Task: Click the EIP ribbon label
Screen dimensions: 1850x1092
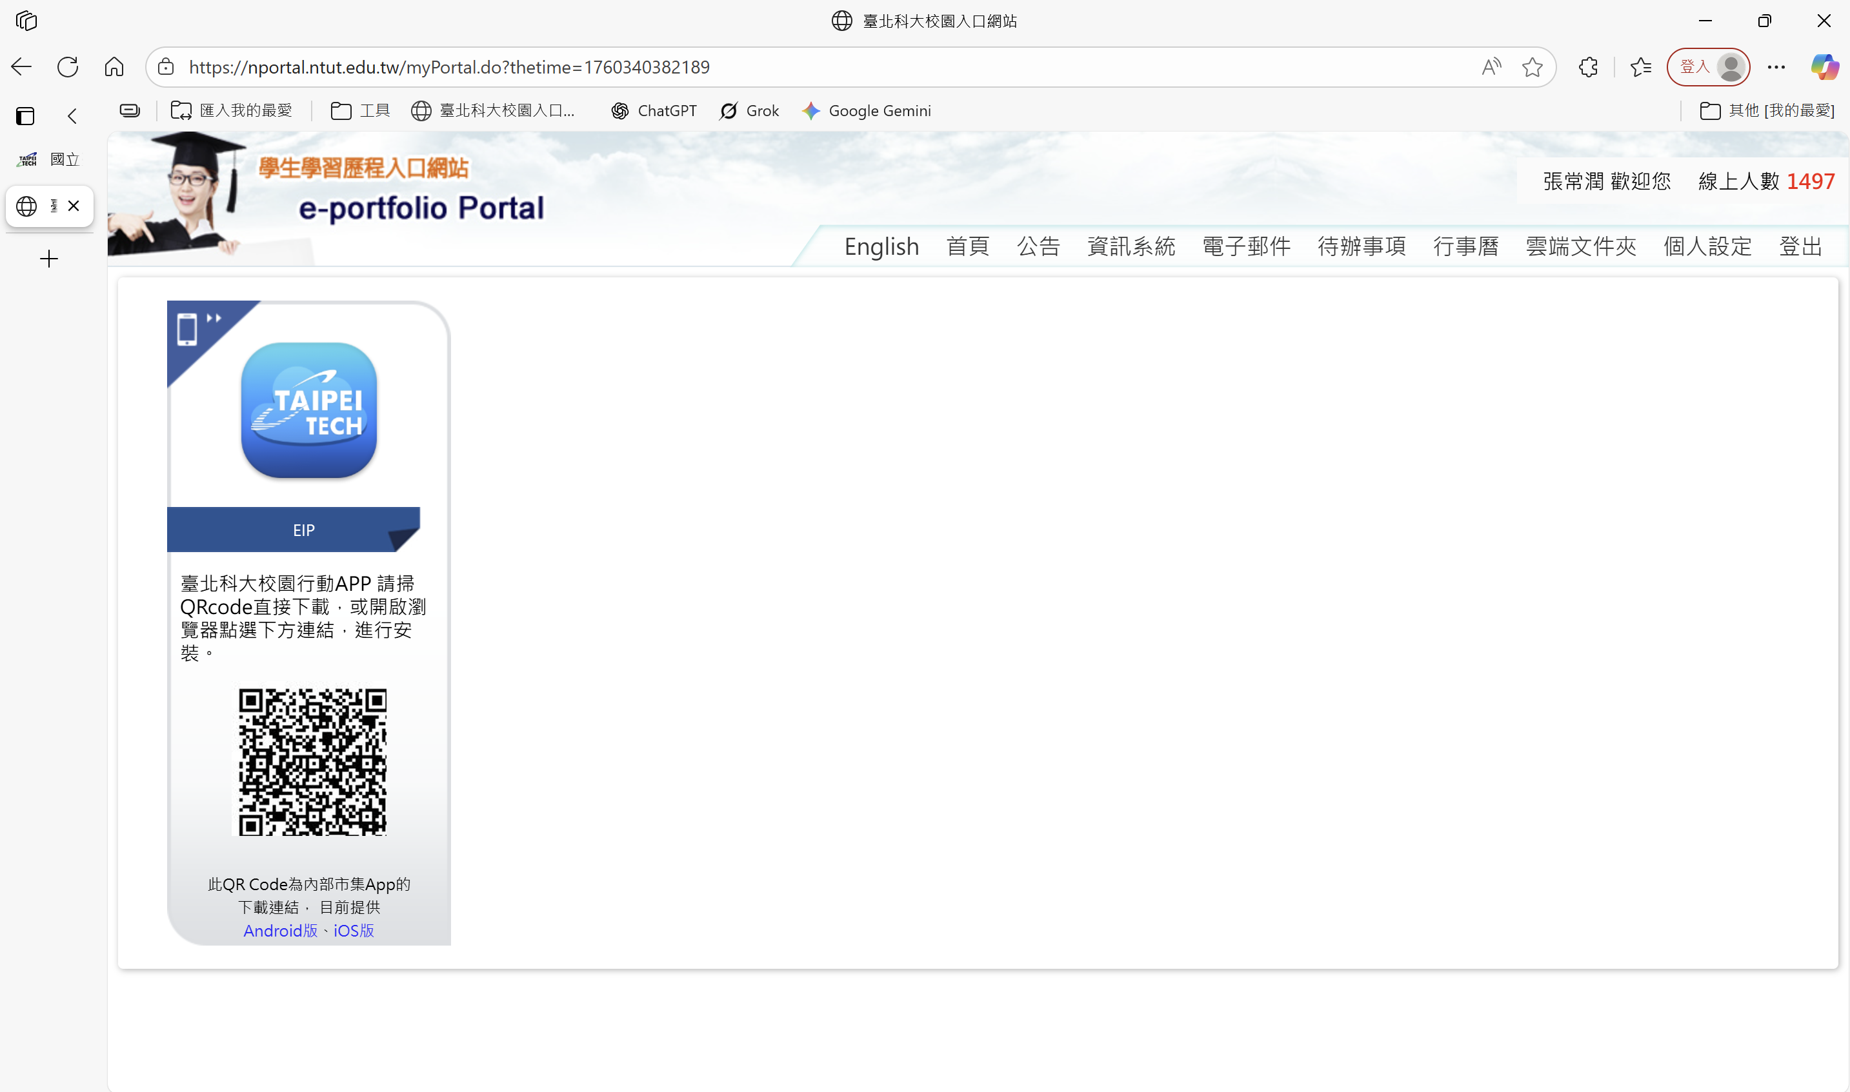Action: (303, 530)
